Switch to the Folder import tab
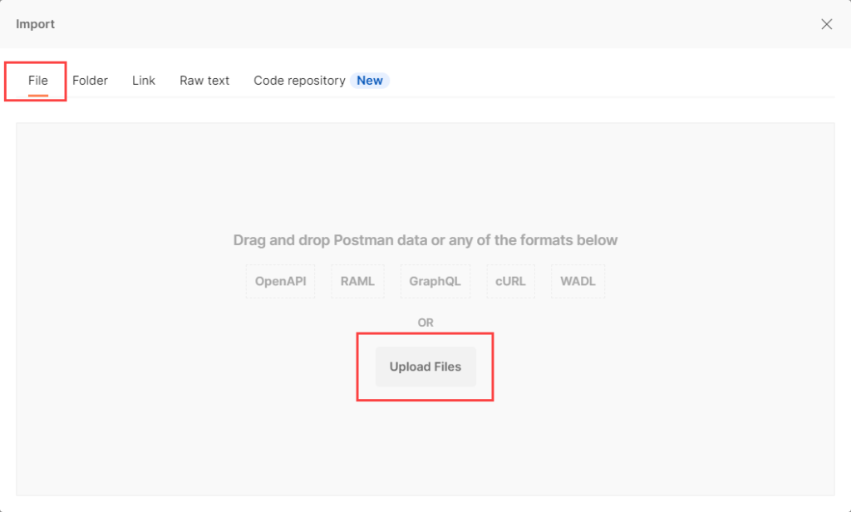Viewport: 851px width, 512px height. tap(90, 80)
